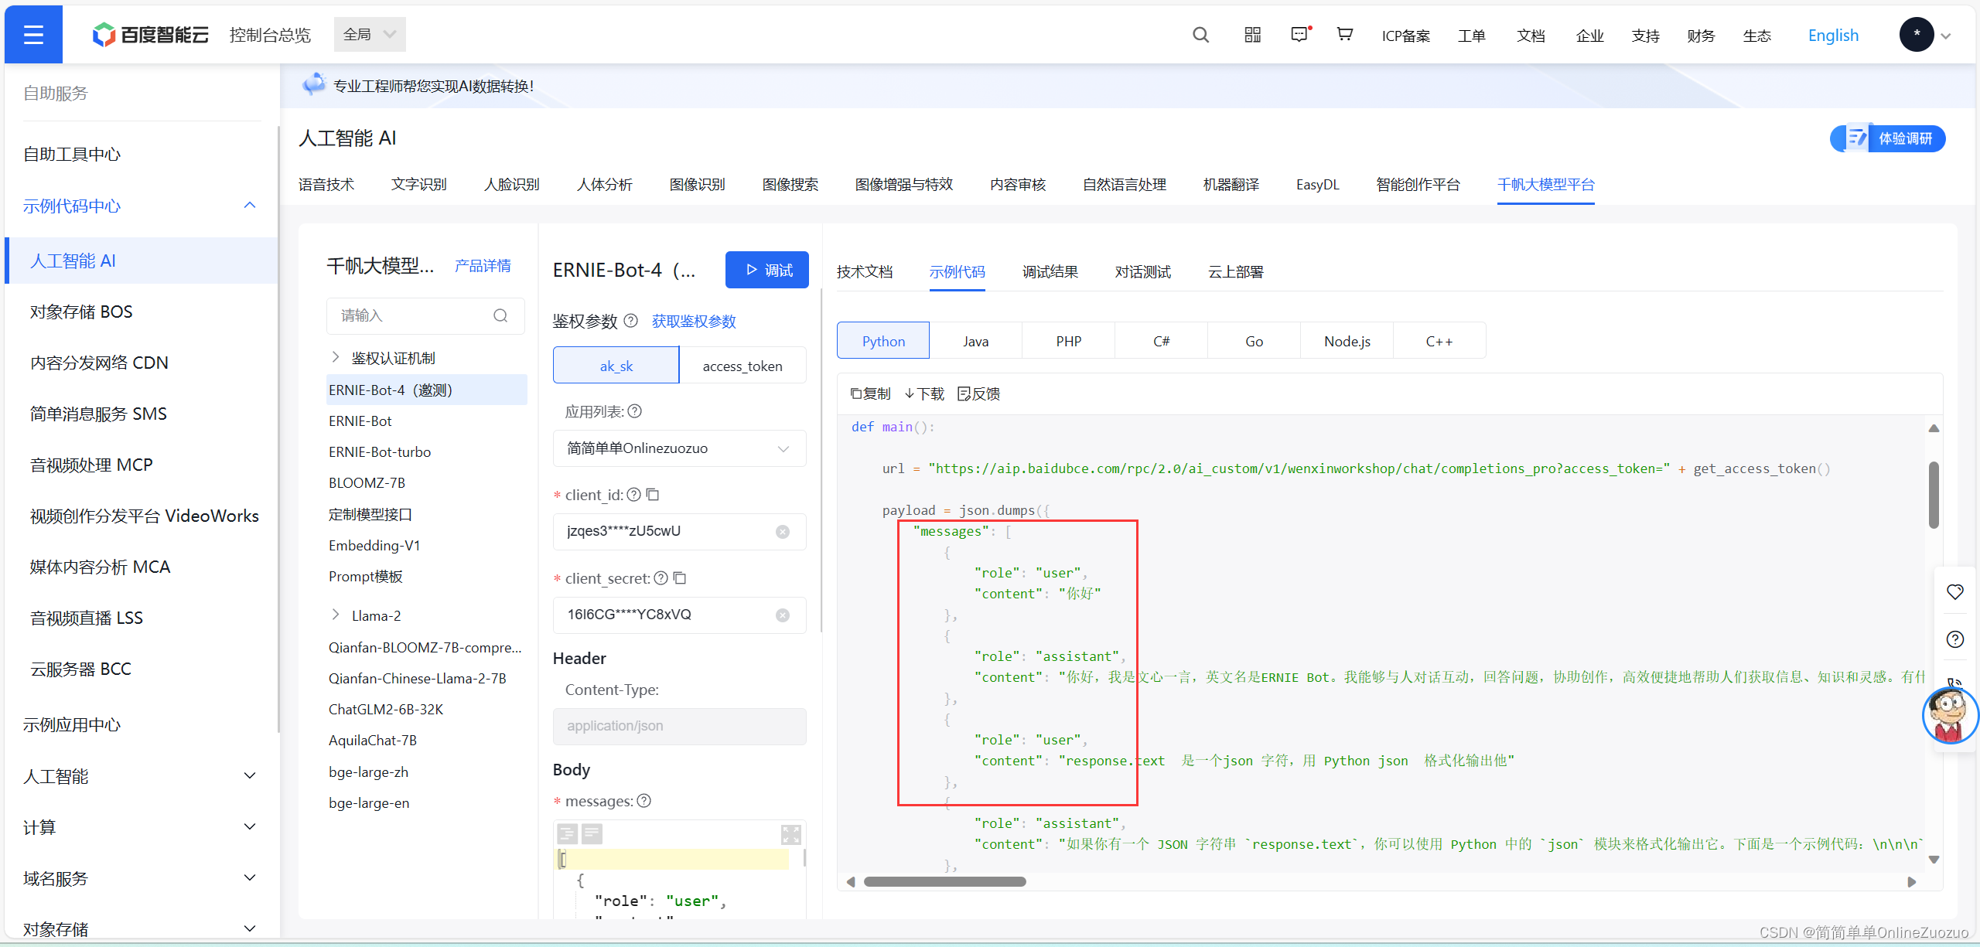Open the shopping cart icon

[x=1345, y=35]
